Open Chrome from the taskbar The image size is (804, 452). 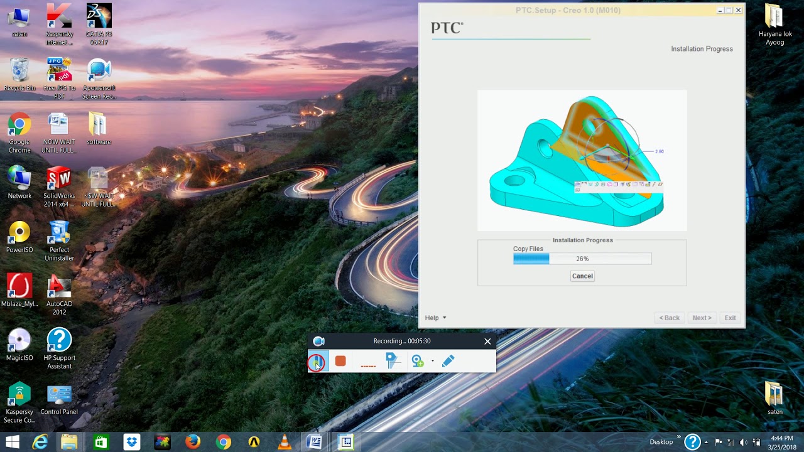[223, 442]
